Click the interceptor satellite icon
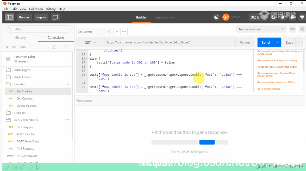 click(216, 17)
